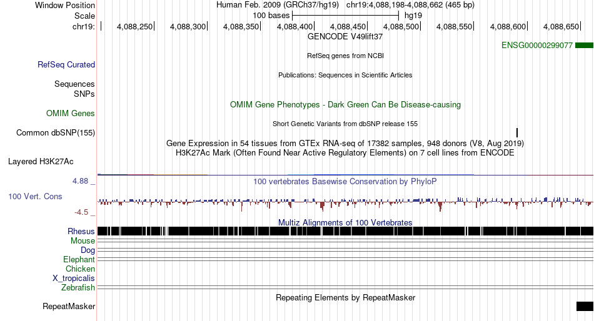
Task: Select the Rhesus alignment row label
Action: (x=81, y=231)
